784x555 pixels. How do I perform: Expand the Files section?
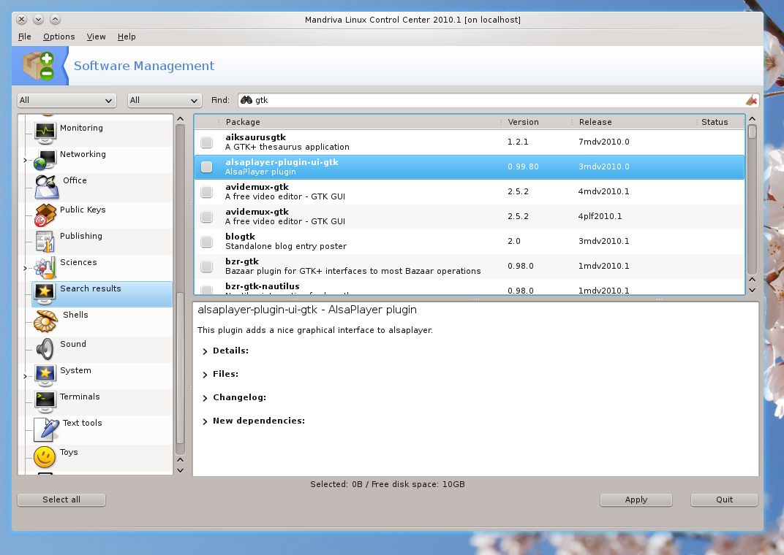[205, 375]
